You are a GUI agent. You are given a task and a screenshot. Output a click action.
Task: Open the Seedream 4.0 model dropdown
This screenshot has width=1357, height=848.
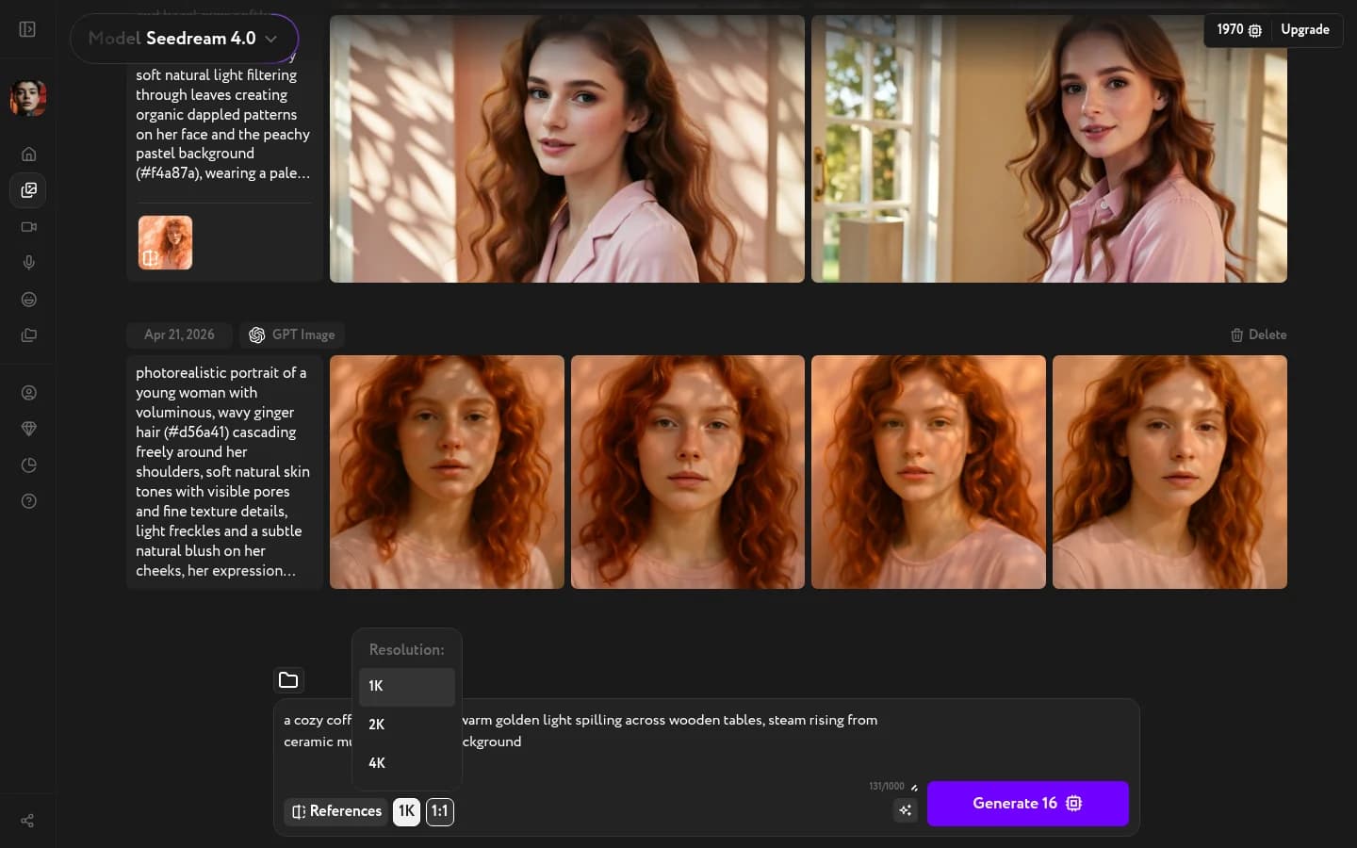pyautogui.click(x=185, y=39)
